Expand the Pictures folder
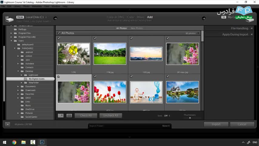Screen dimensions: 259x146 click(18, 113)
